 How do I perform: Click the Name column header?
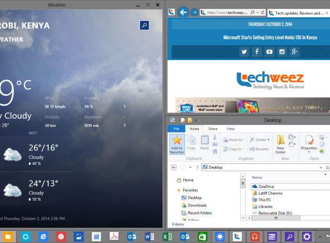(x=257, y=178)
